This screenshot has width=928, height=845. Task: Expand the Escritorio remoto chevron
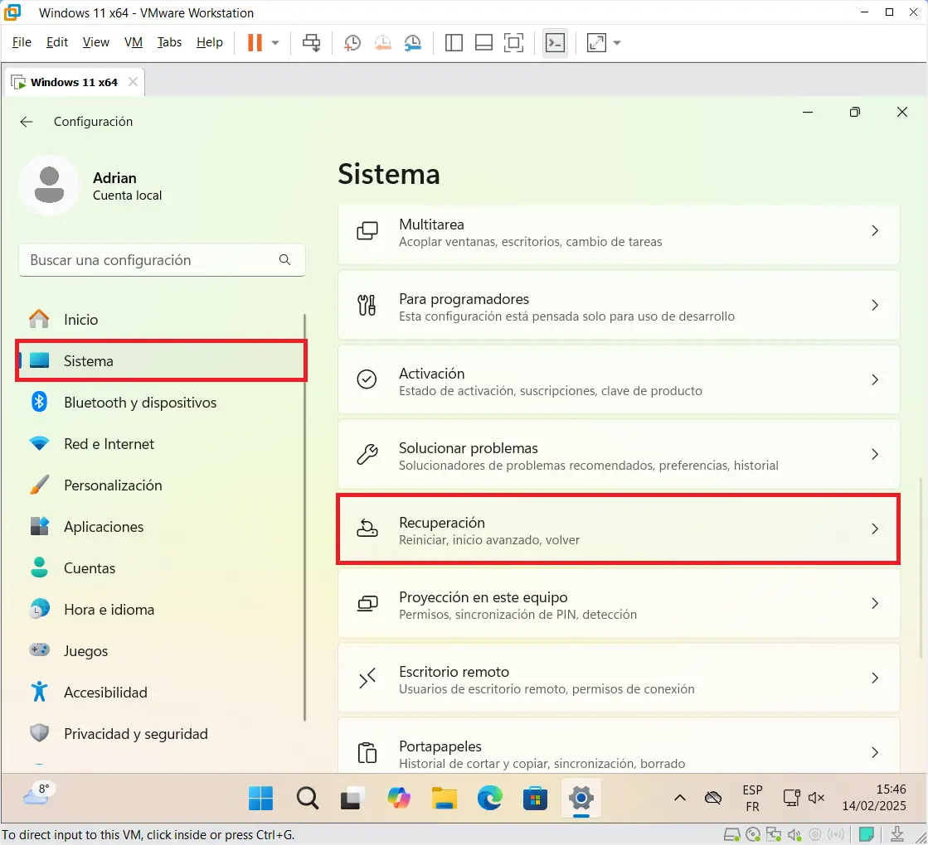tap(875, 678)
